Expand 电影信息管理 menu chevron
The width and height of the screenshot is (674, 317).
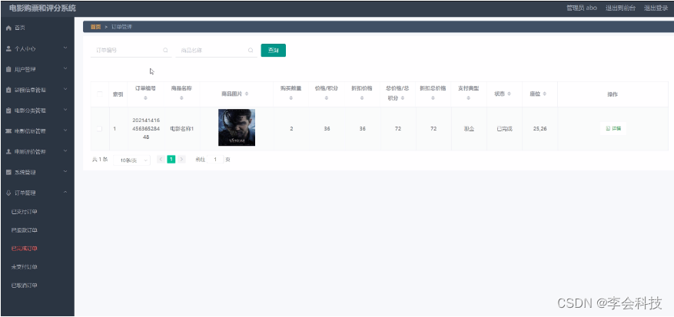point(65,130)
